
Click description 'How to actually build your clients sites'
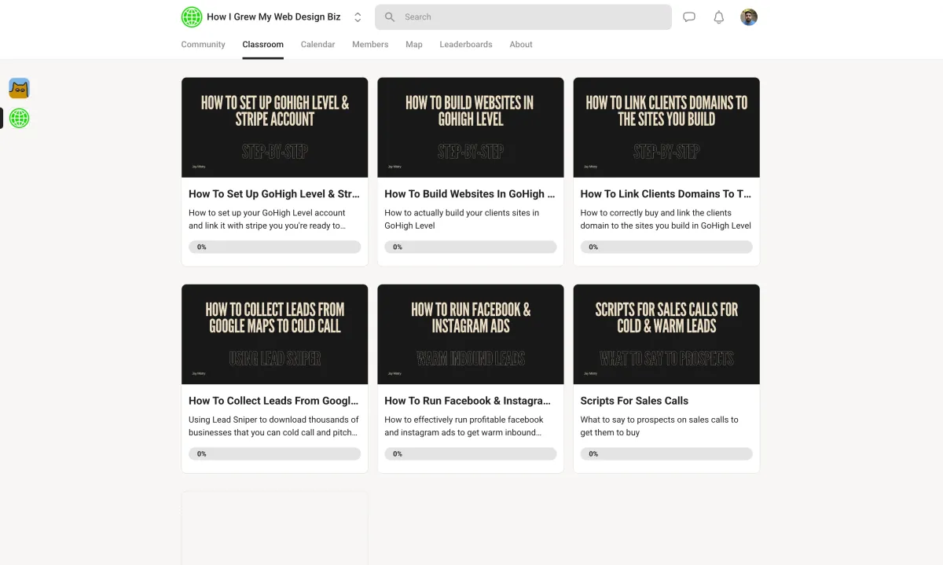[462, 219]
